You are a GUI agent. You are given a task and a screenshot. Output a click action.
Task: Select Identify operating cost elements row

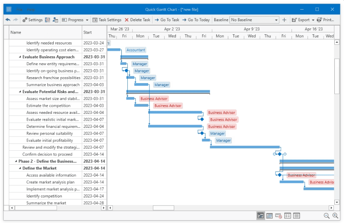pyautogui.click(x=58, y=50)
